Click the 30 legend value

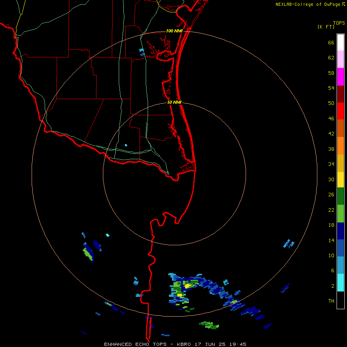pyautogui.click(x=331, y=179)
